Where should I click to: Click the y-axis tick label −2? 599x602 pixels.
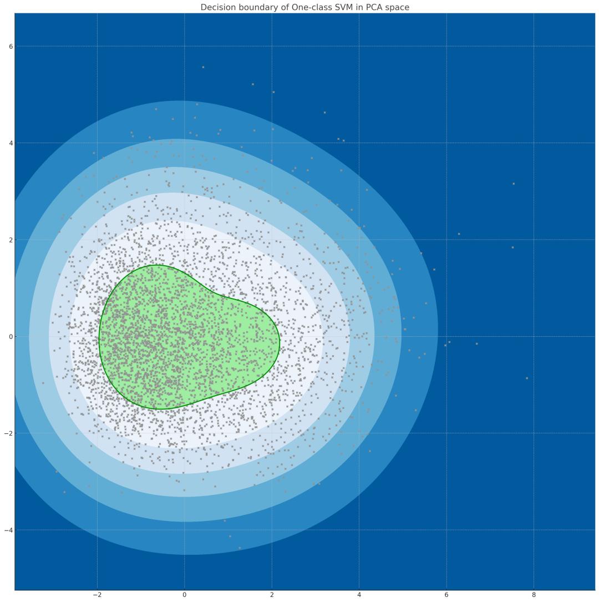[8, 433]
